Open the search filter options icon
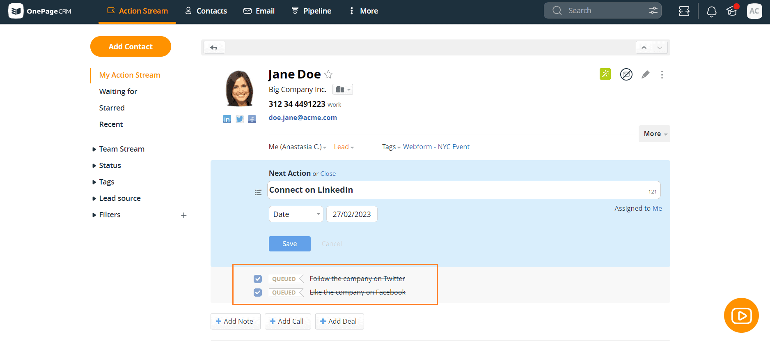The image size is (770, 341). click(x=653, y=11)
